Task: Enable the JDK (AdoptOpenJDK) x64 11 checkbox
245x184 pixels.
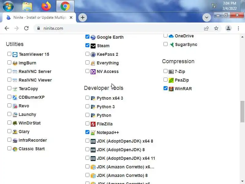Action: click(x=87, y=158)
